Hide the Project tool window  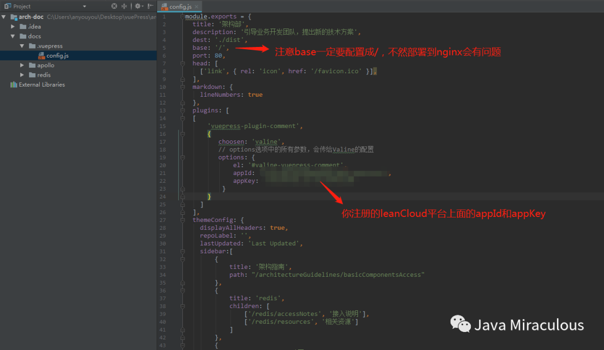tap(150, 6)
